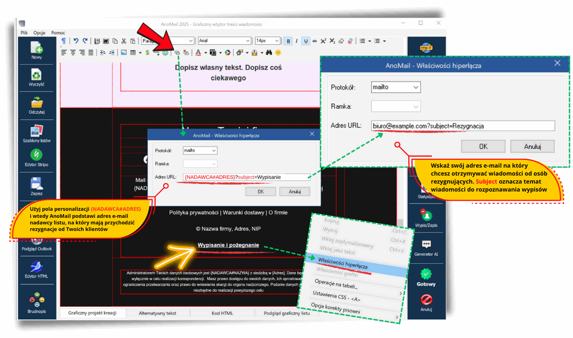
Task: Open the Pomoc menu
Action: [x=58, y=33]
